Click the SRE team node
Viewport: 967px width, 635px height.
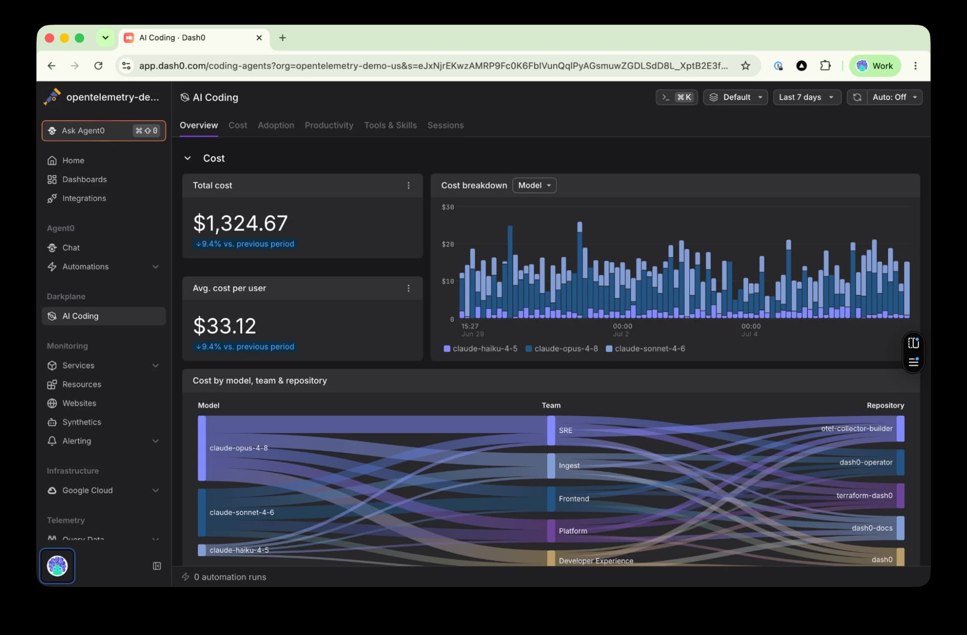551,430
